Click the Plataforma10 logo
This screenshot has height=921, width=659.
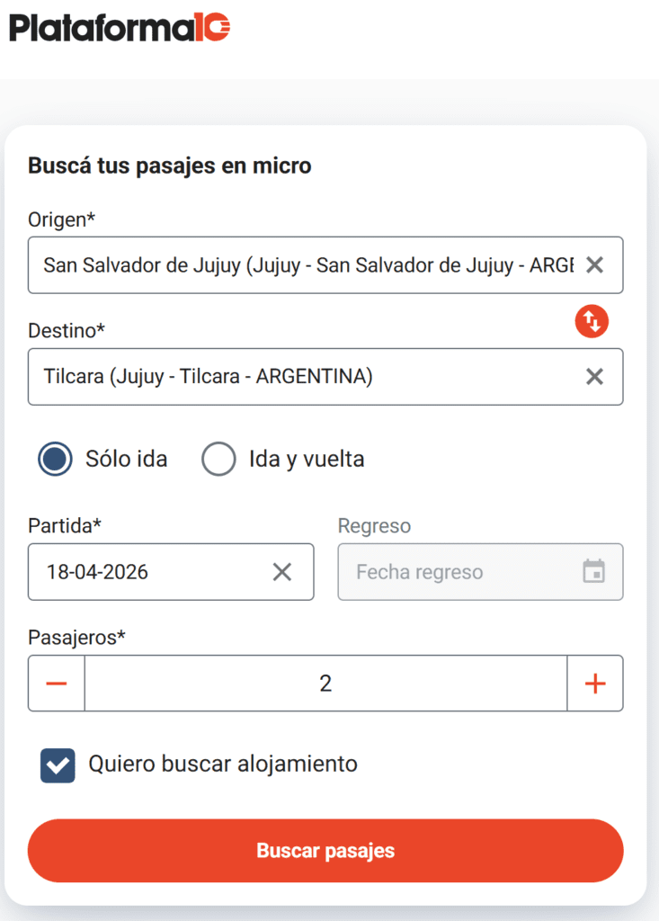[x=120, y=28]
